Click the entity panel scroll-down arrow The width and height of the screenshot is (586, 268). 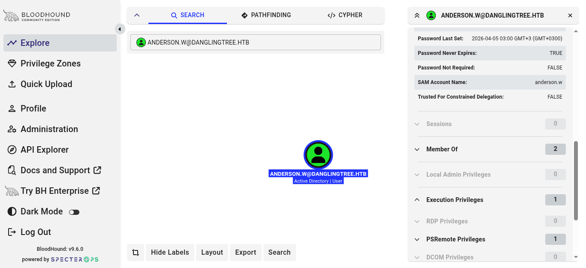pos(576,257)
